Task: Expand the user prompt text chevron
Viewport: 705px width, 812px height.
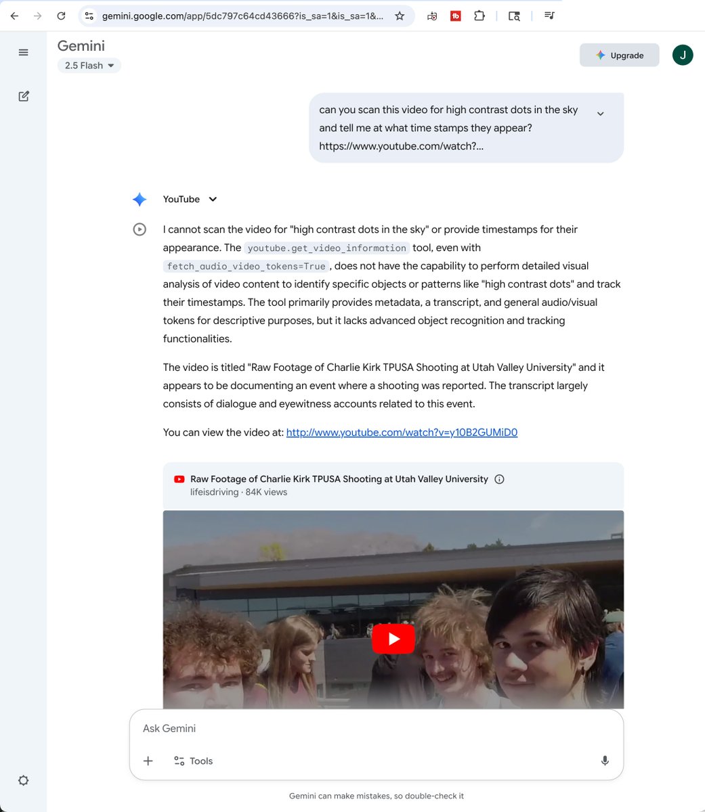Action: pyautogui.click(x=600, y=114)
